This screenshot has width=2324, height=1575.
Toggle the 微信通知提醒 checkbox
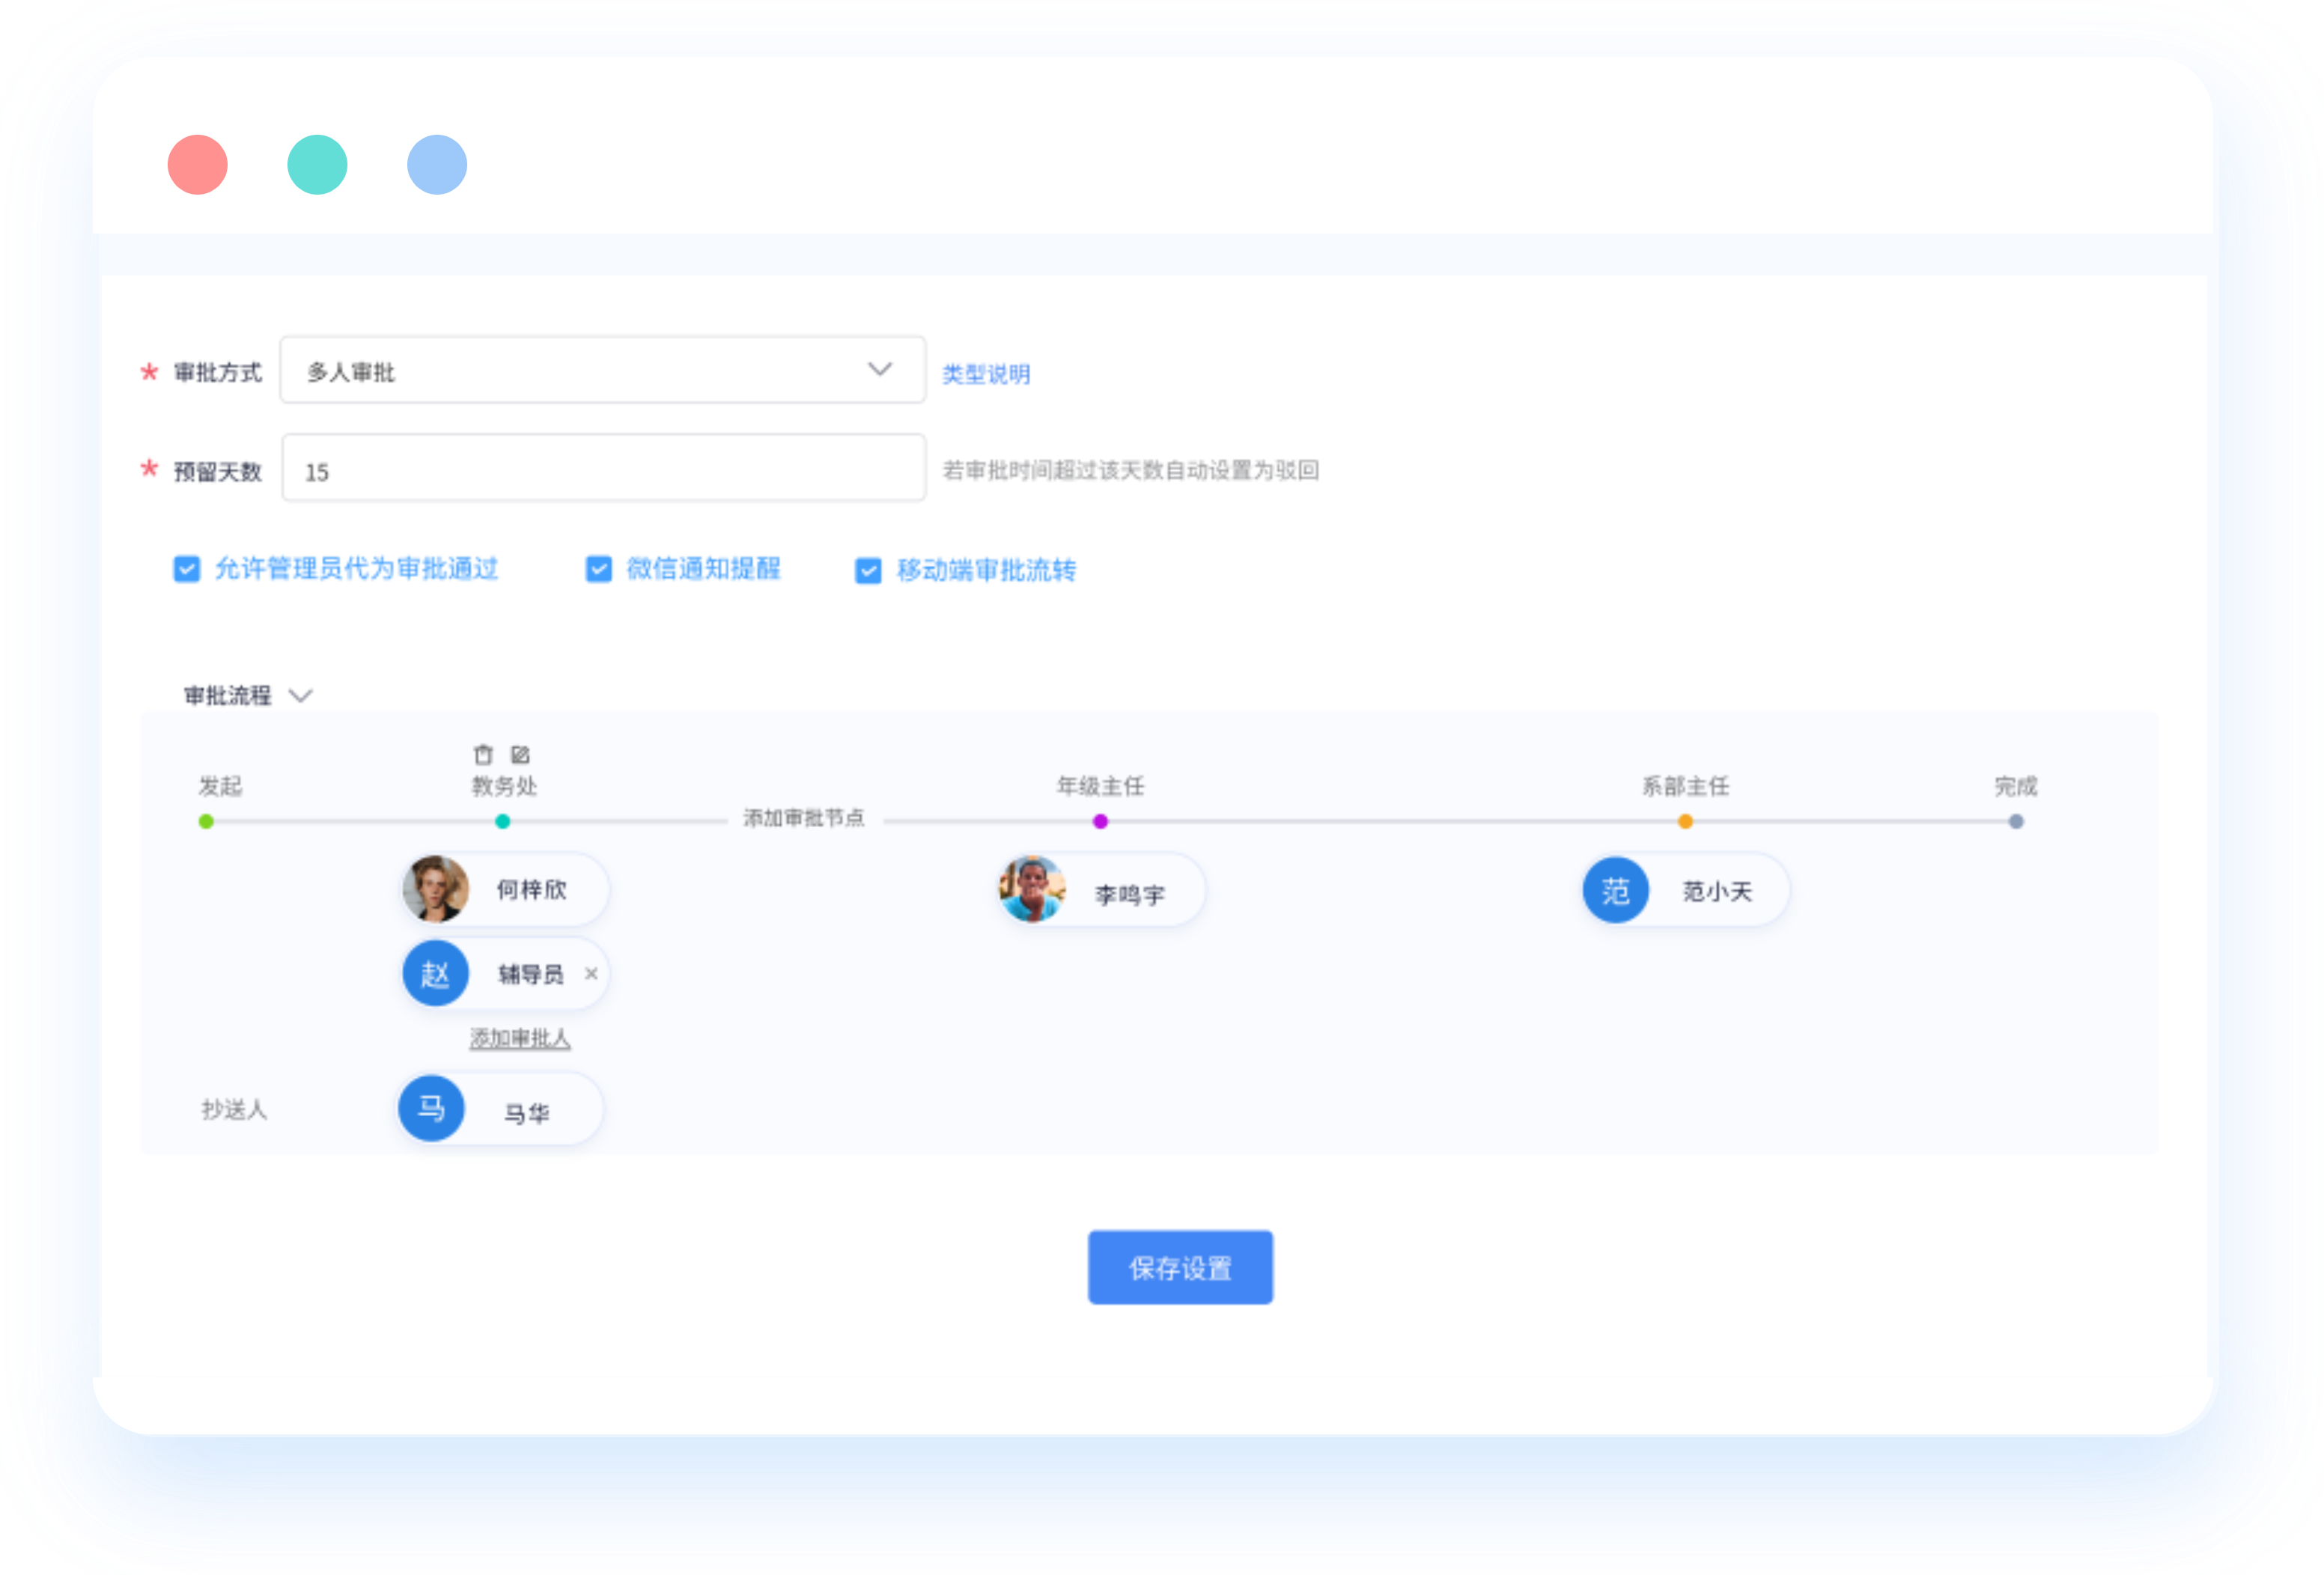coord(598,569)
